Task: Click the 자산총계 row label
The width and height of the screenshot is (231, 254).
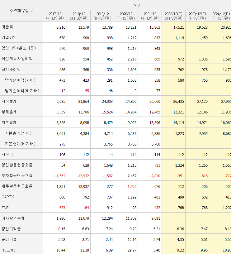Action: [9, 101]
